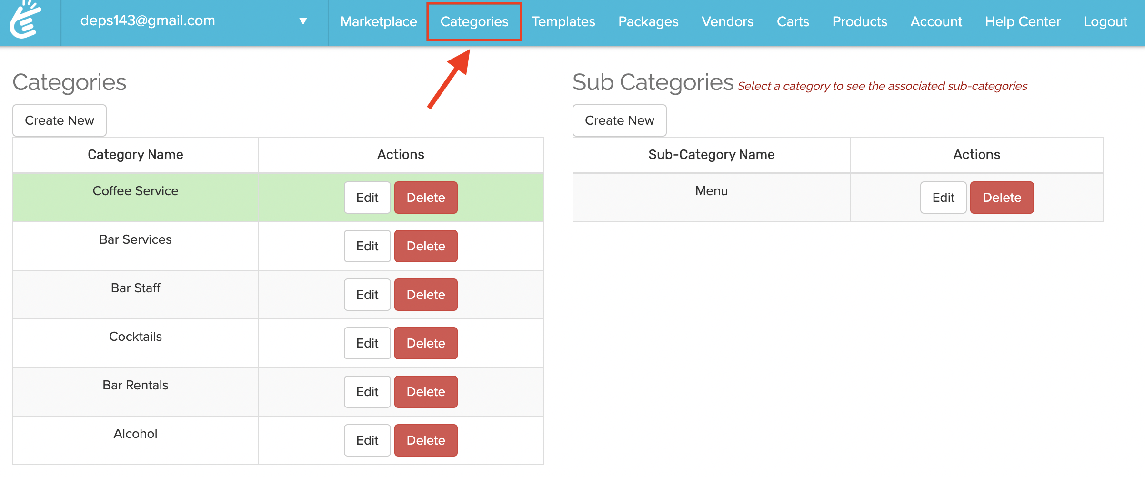Open the Help Center link
This screenshot has height=477, width=1145.
[1023, 21]
